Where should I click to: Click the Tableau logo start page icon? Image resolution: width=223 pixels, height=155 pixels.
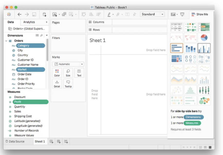9,14
